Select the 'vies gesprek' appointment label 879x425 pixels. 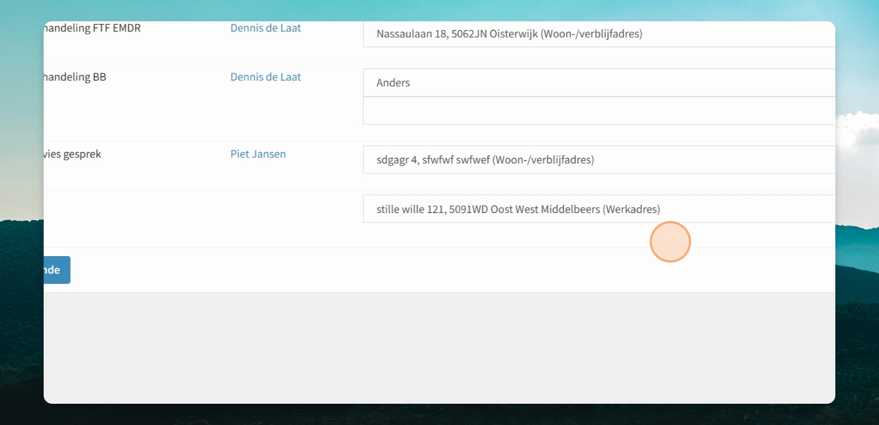pos(73,154)
